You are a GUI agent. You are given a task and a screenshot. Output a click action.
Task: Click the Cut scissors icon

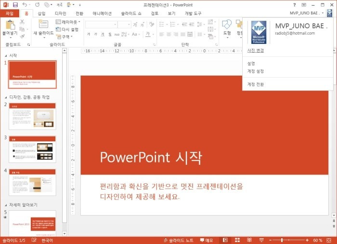pyautogui.click(x=22, y=22)
